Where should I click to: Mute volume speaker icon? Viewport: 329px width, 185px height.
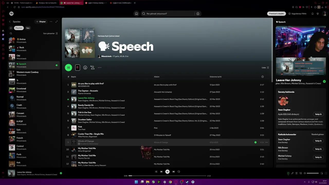click(x=305, y=173)
